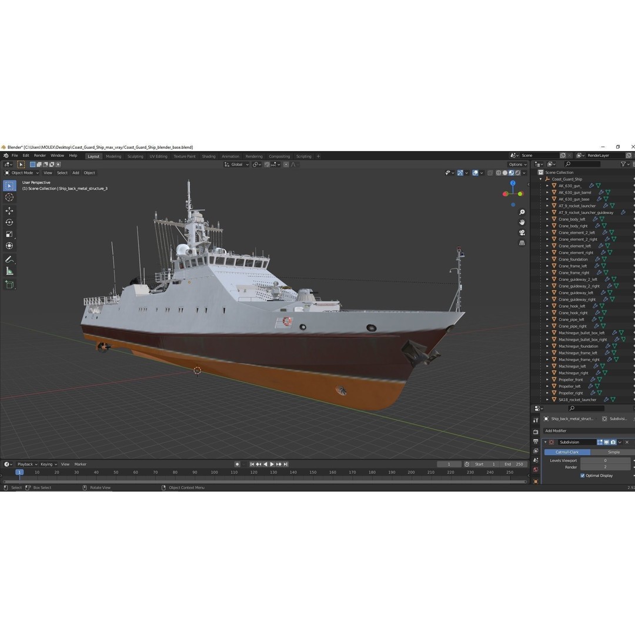Select the Annotate pencil tool
Screen dimensions: 635x635
tap(9, 259)
